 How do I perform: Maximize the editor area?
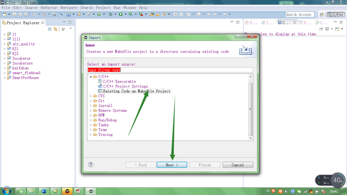tap(237, 22)
